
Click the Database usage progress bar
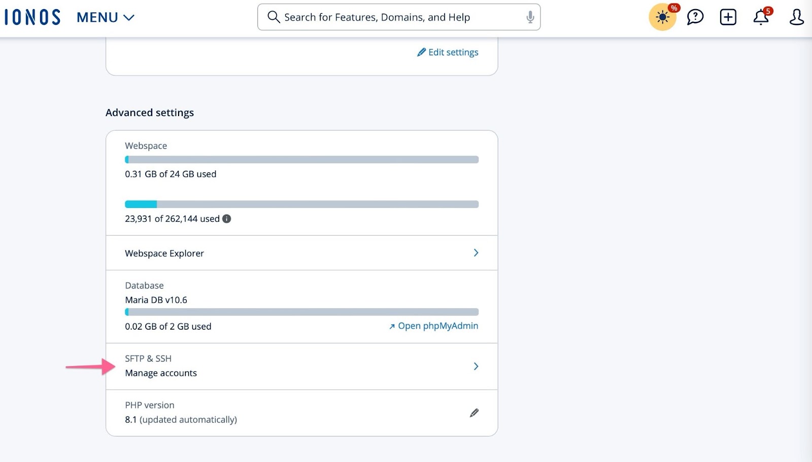(x=301, y=312)
